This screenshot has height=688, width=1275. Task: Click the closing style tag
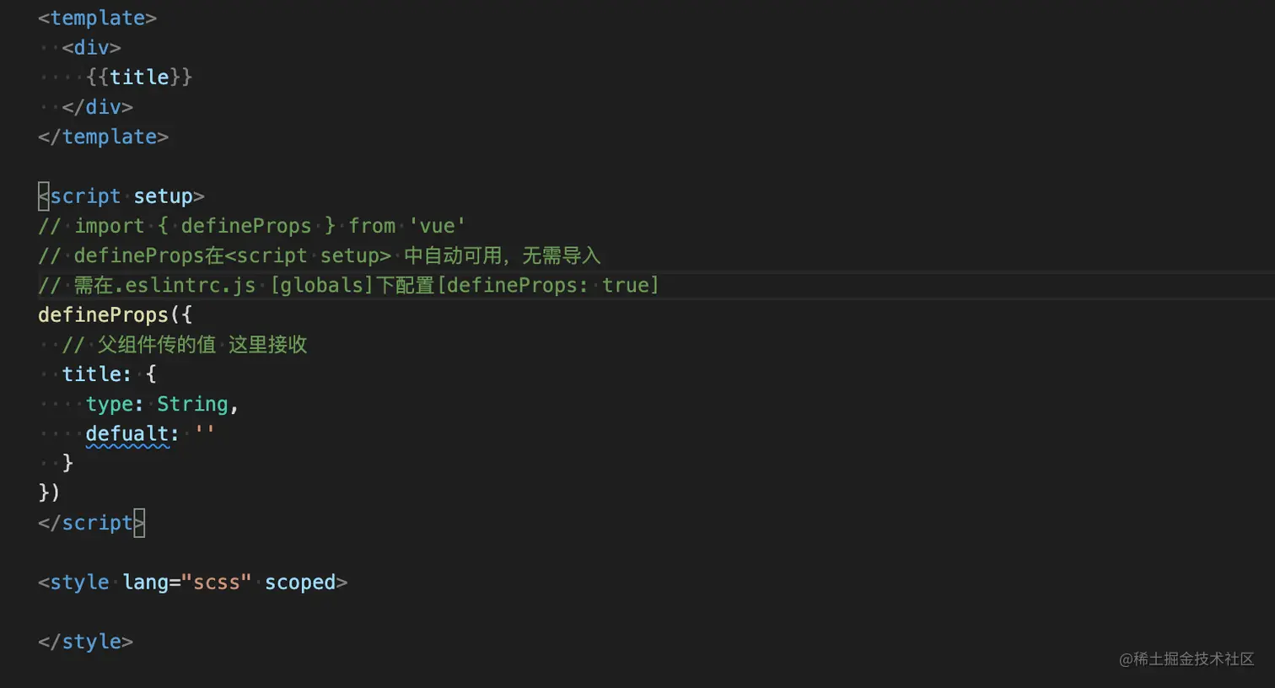85,642
